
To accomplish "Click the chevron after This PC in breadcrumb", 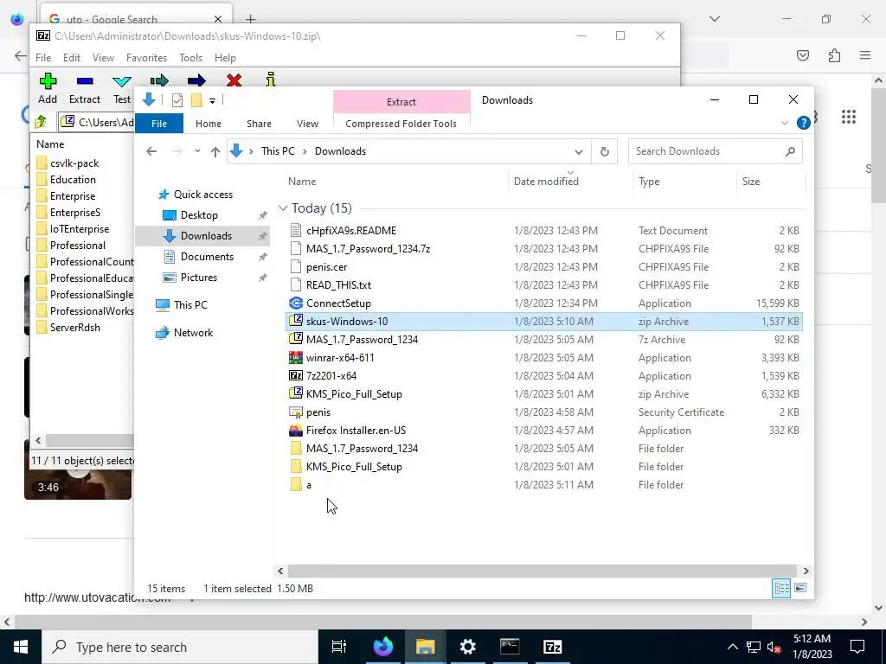I will pyautogui.click(x=305, y=151).
